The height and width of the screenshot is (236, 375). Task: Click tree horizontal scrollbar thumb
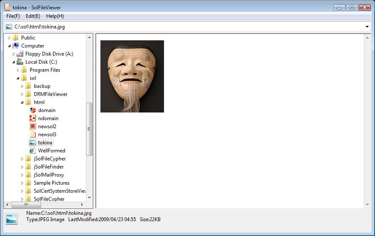(x=26, y=205)
